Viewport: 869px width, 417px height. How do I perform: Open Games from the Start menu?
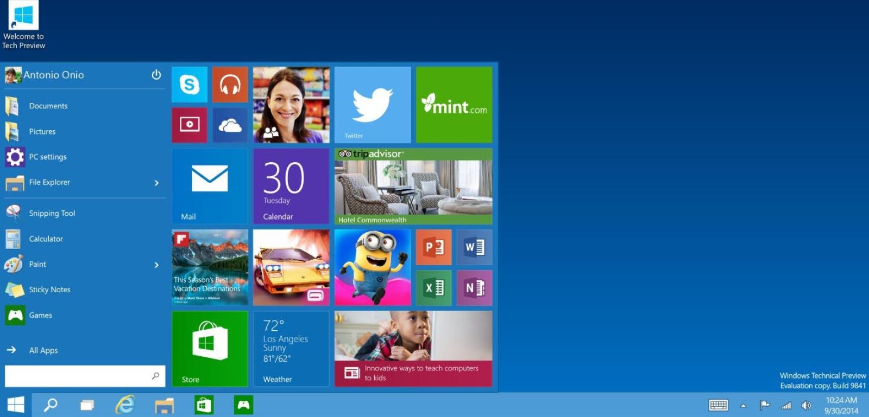[x=85, y=315]
